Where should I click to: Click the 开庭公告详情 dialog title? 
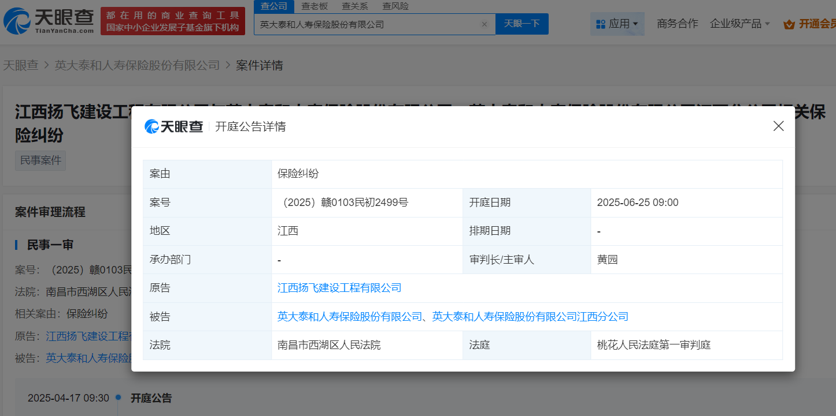[250, 126]
